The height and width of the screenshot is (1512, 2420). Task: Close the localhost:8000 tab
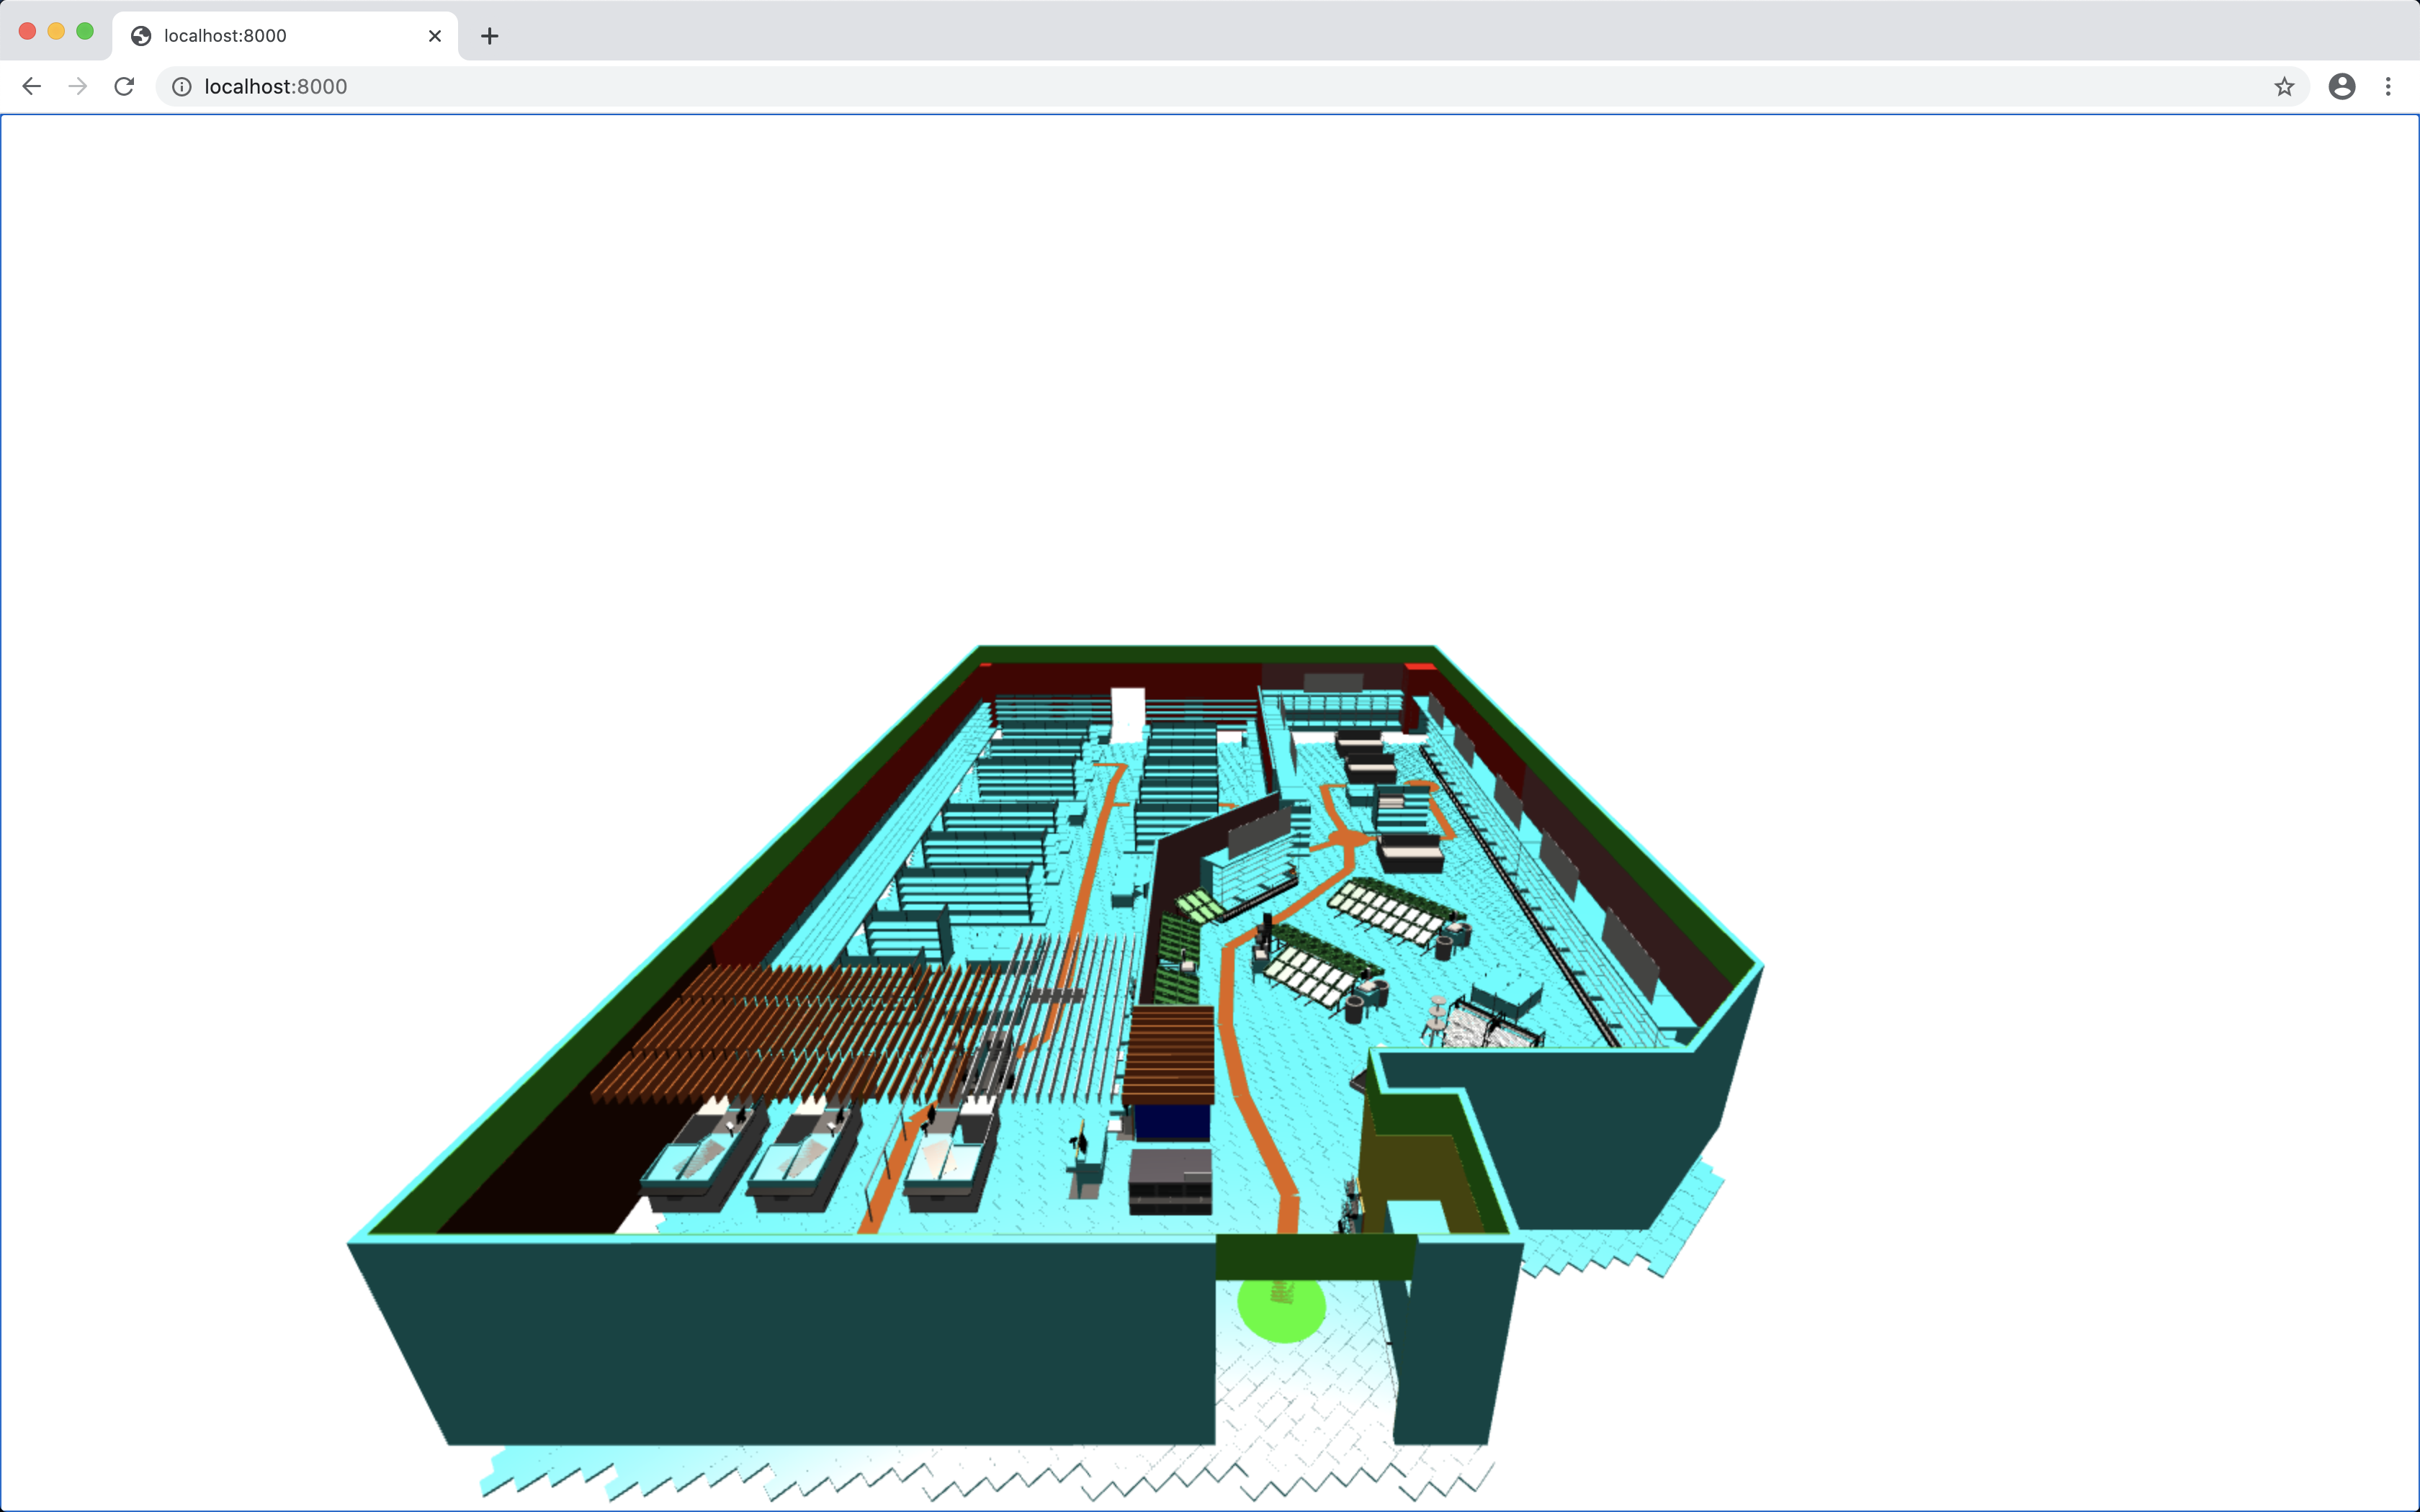[435, 36]
